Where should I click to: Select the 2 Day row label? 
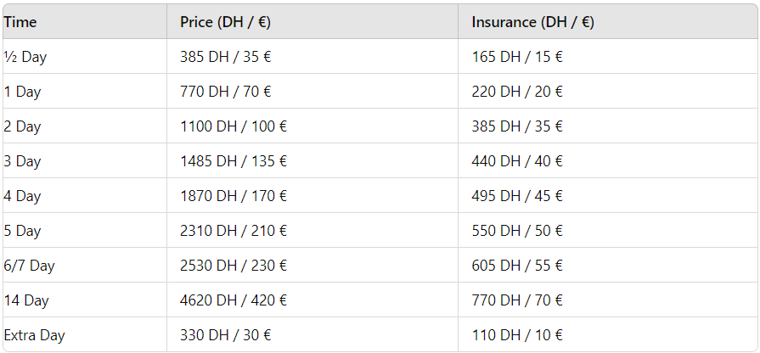(22, 126)
